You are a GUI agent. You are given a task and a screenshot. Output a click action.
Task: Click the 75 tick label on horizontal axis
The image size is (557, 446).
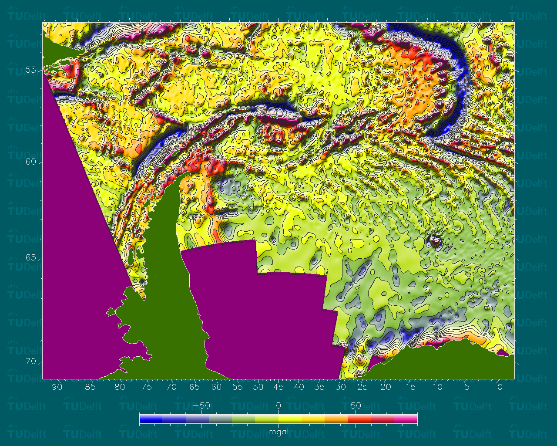pyautogui.click(x=147, y=387)
